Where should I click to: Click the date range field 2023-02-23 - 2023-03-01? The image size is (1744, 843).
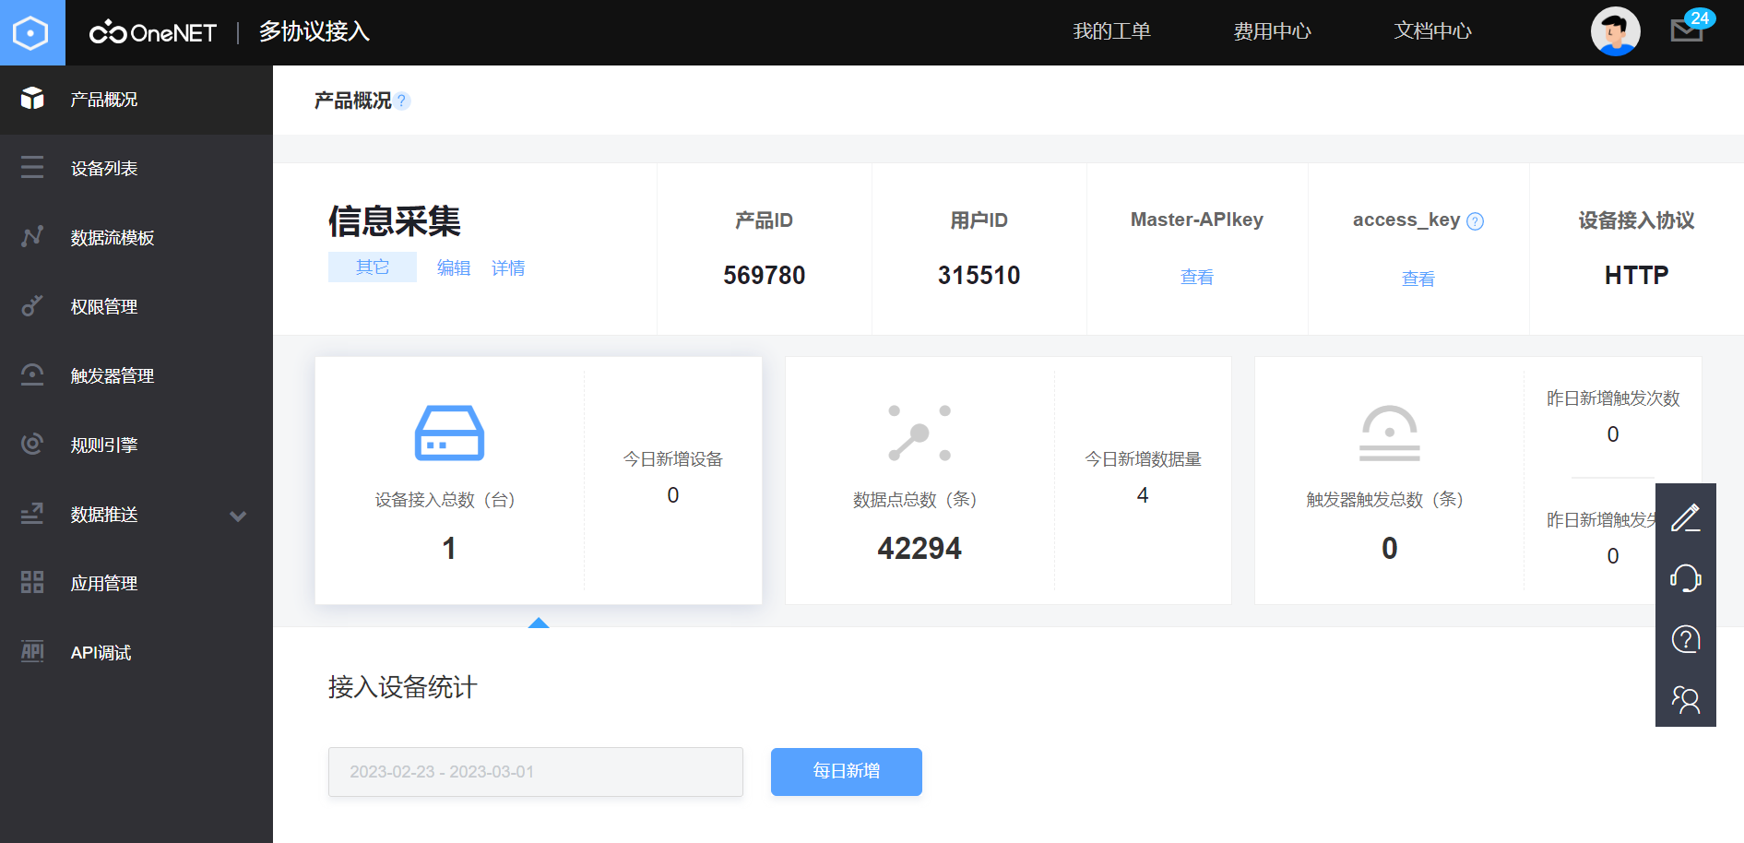point(536,772)
